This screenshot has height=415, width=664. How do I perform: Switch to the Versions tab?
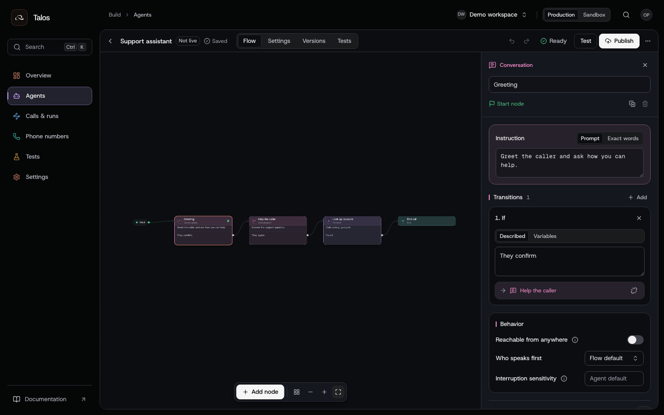point(314,41)
